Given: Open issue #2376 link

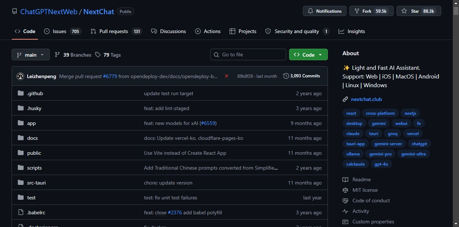Looking at the screenshot, I should tap(175, 212).
